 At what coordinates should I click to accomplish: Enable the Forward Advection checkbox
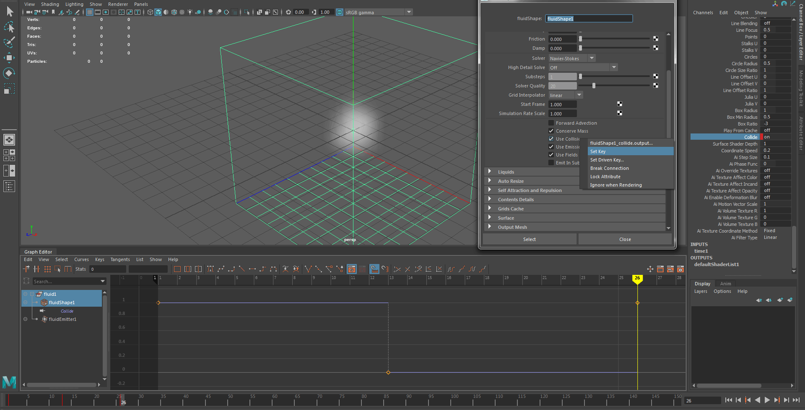(551, 123)
